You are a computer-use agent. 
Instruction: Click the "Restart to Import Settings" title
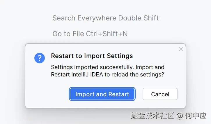pyautogui.click(x=92, y=56)
